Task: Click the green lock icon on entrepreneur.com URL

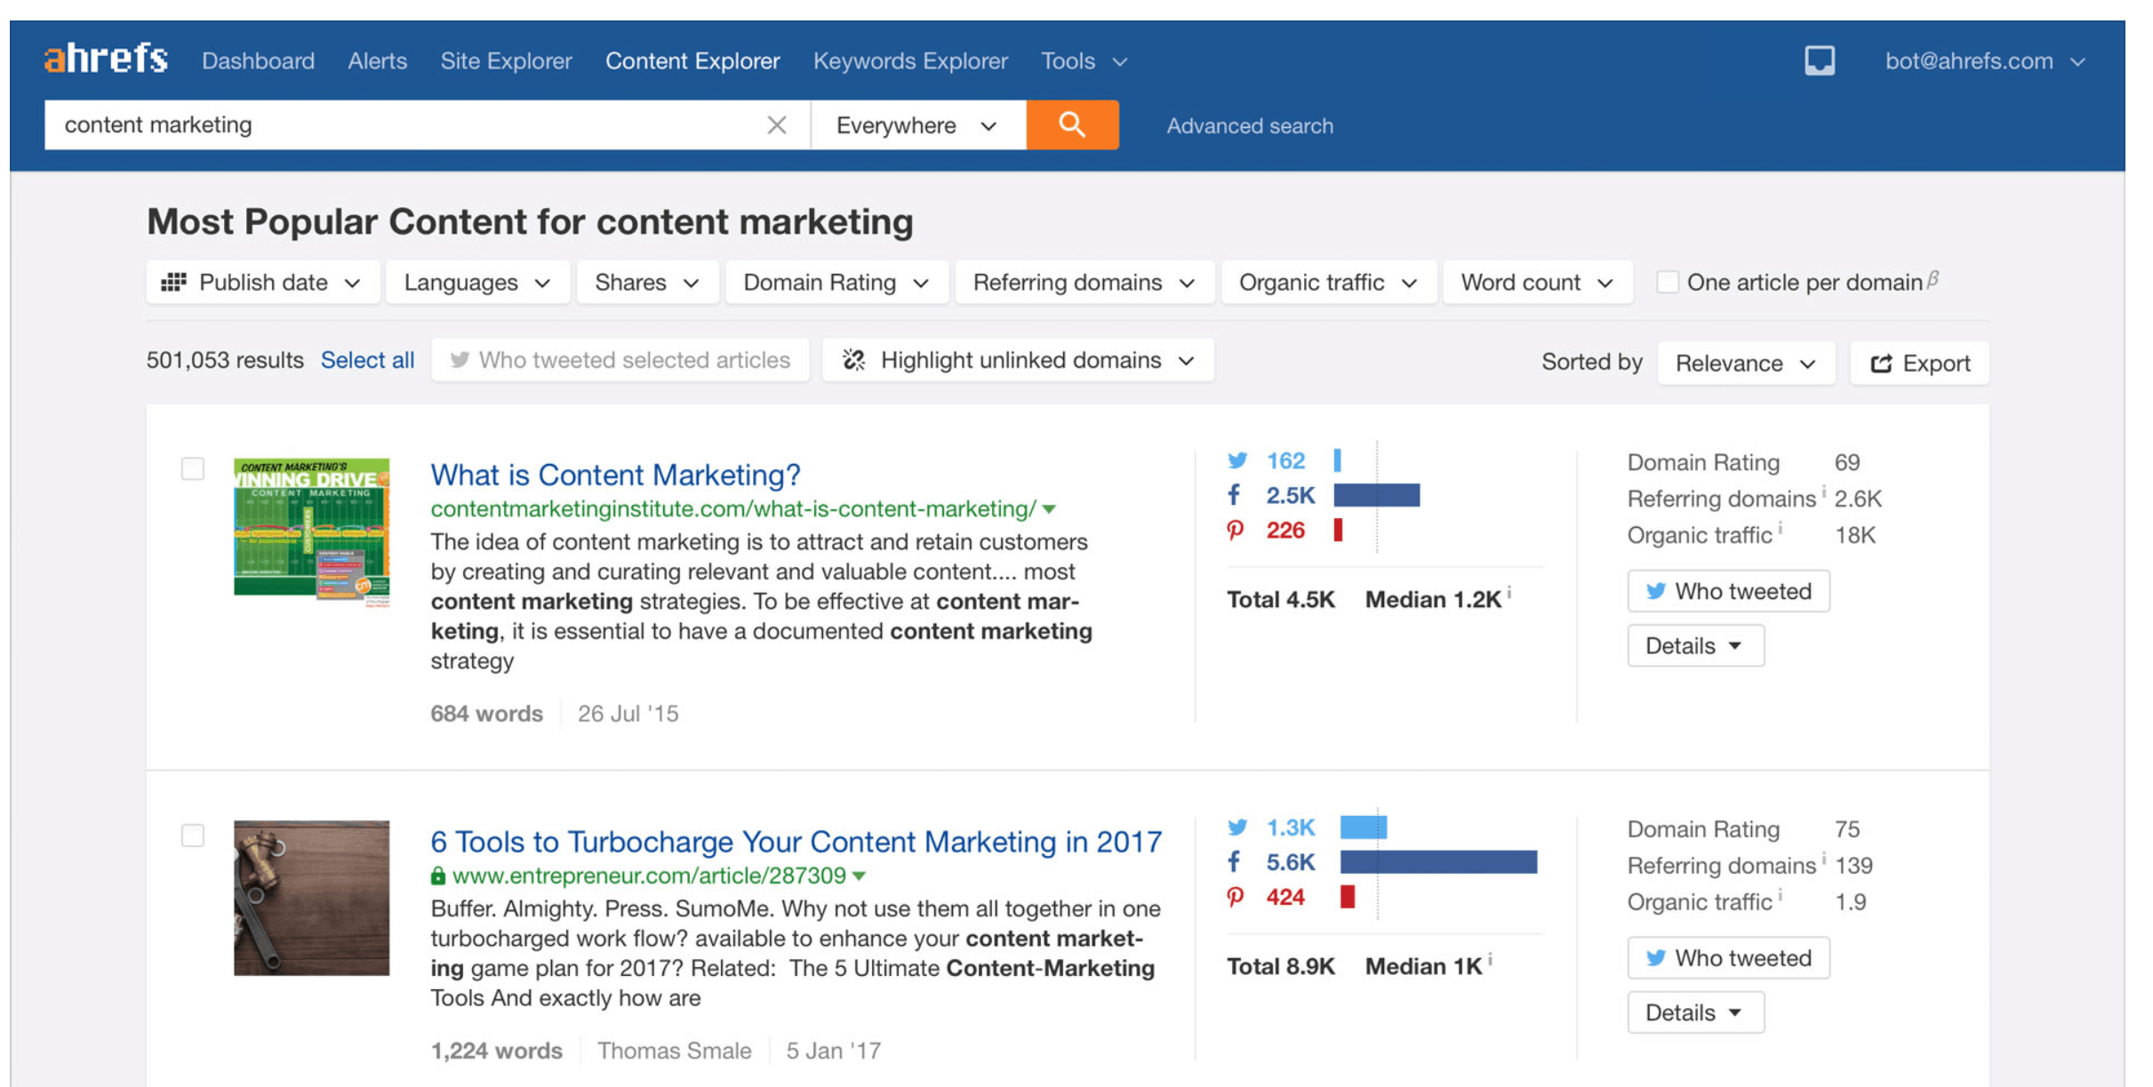Action: pos(437,875)
